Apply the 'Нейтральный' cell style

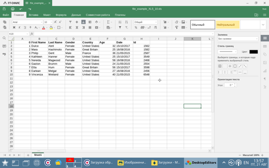pyautogui.click(x=227, y=25)
